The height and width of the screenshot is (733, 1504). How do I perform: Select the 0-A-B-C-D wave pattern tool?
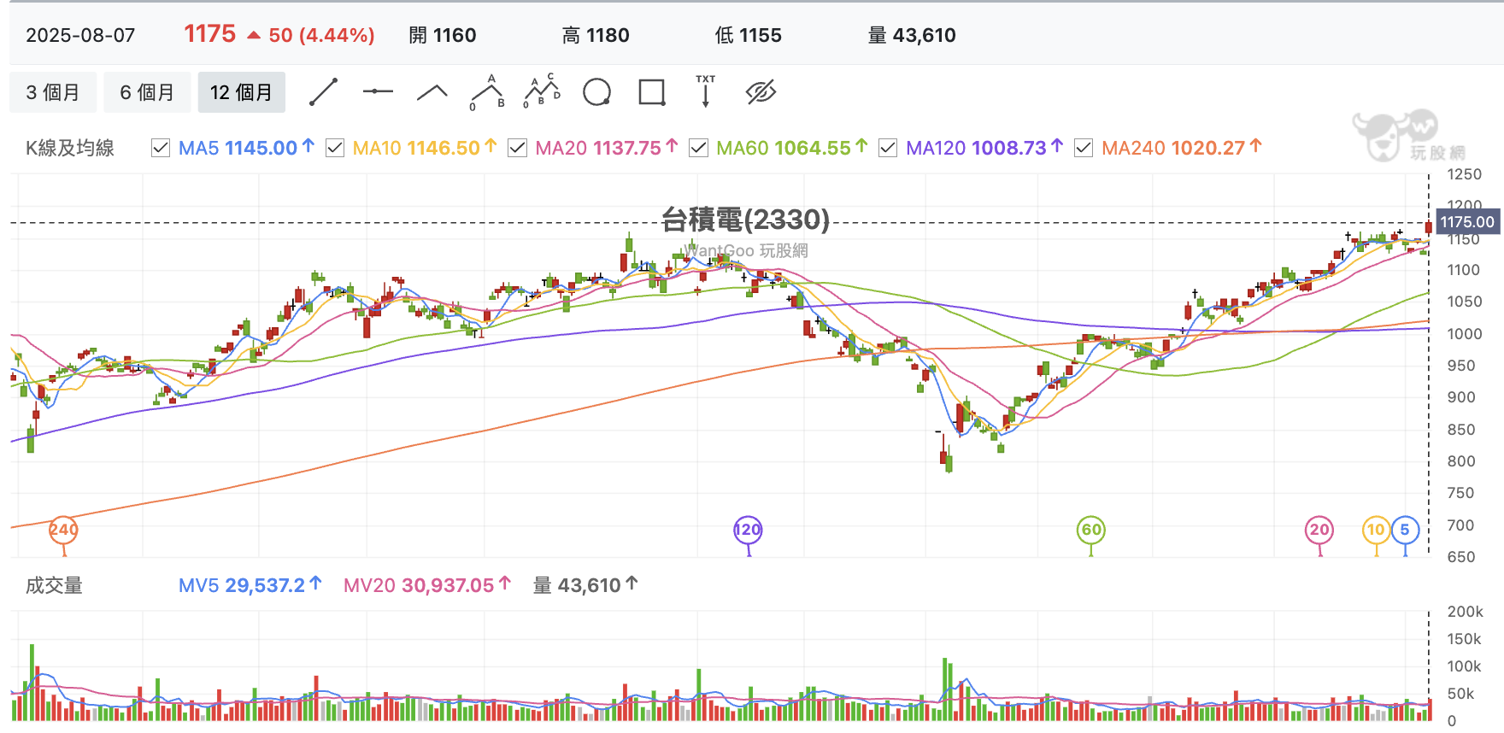[542, 91]
